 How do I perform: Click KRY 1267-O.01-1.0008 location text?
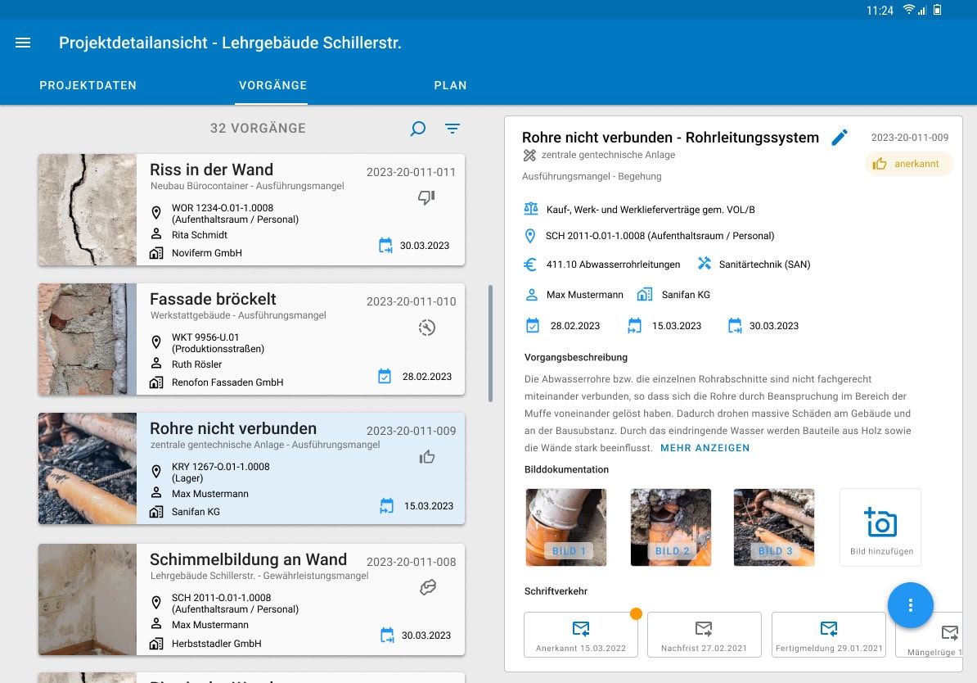point(221,467)
